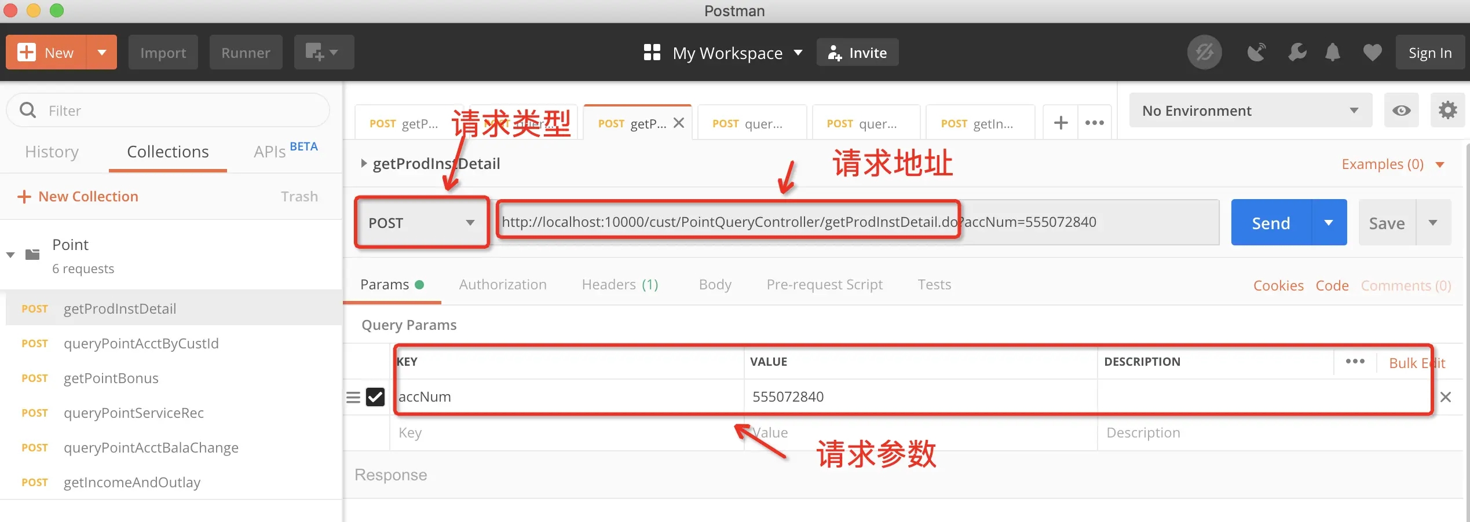Send the request
This screenshot has height=522, width=1470.
tap(1271, 222)
